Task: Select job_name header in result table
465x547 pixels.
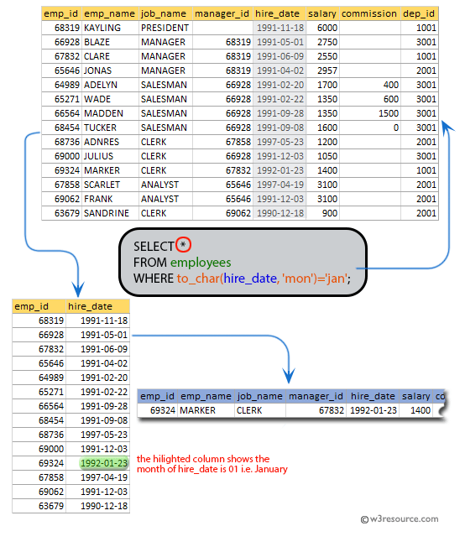Action: pyautogui.click(x=259, y=397)
